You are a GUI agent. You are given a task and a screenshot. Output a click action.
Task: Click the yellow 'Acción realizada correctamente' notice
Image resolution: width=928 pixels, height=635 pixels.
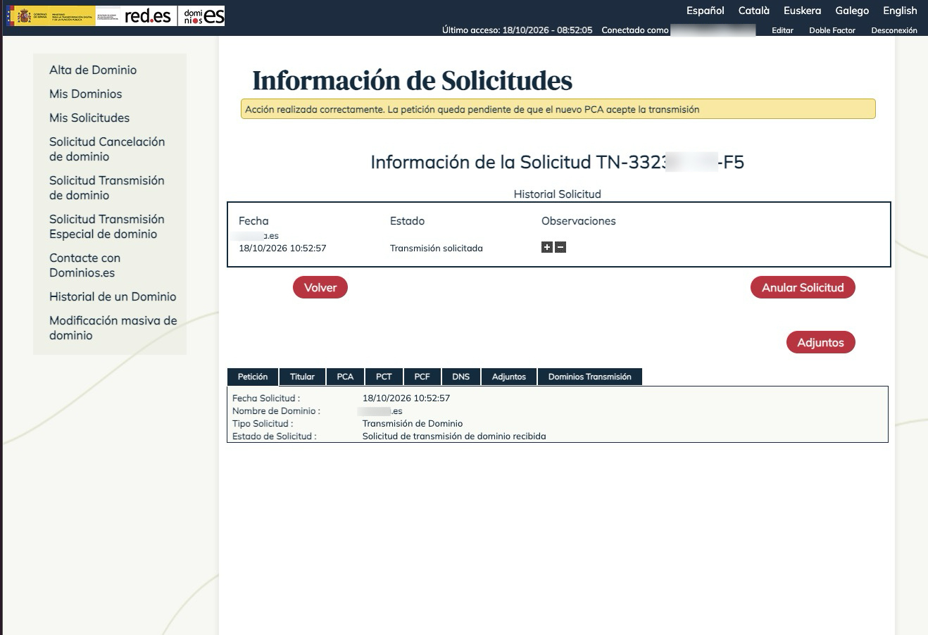558,109
